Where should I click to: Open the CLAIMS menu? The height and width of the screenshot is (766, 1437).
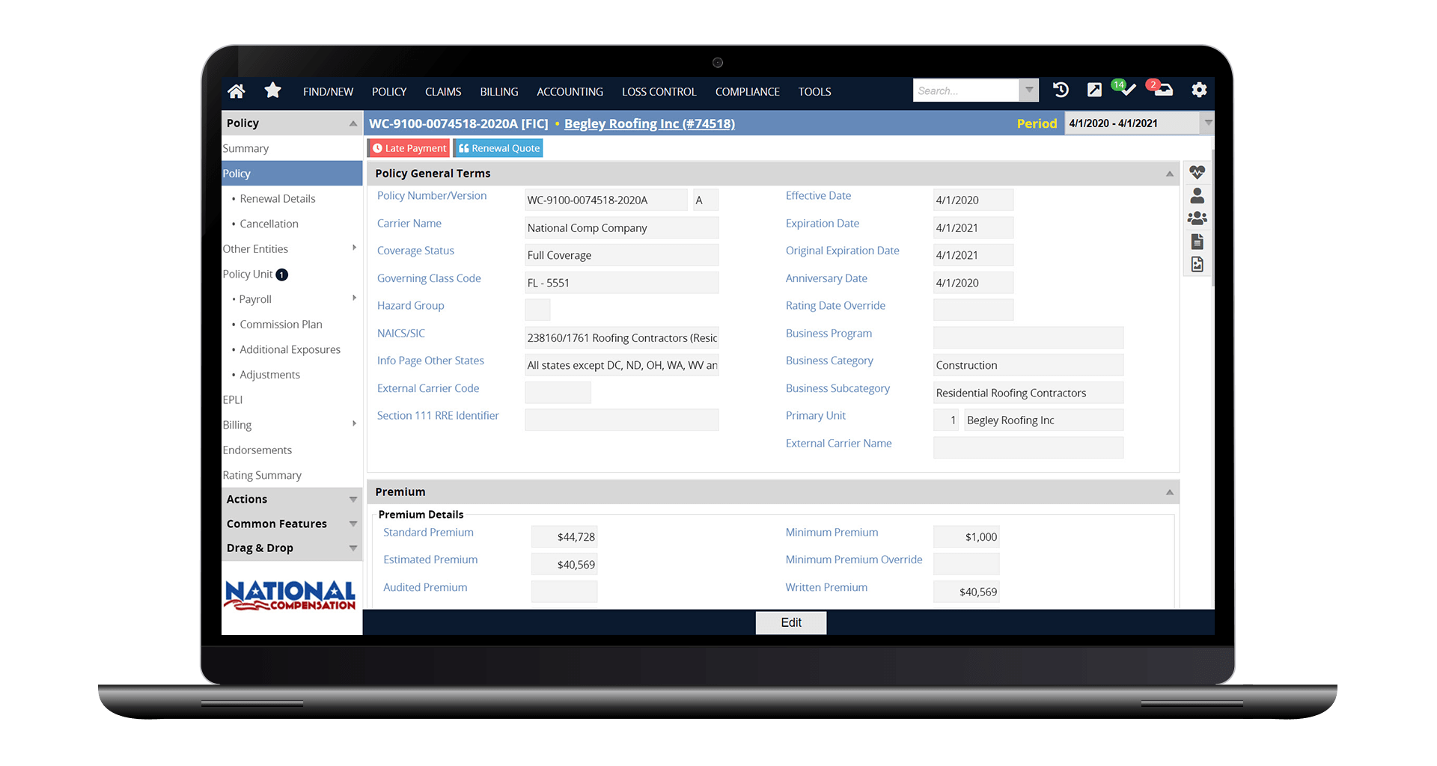[x=443, y=91]
